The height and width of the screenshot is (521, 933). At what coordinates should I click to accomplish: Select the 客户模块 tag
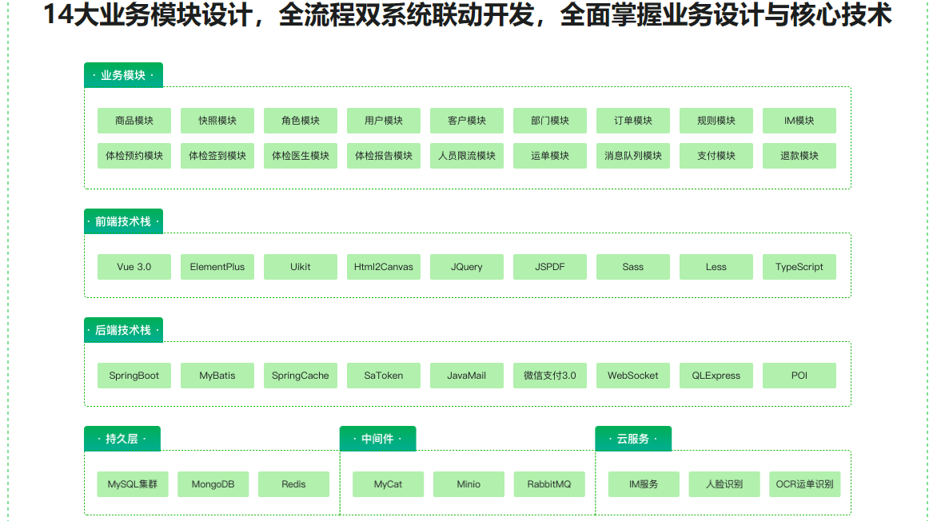(467, 121)
